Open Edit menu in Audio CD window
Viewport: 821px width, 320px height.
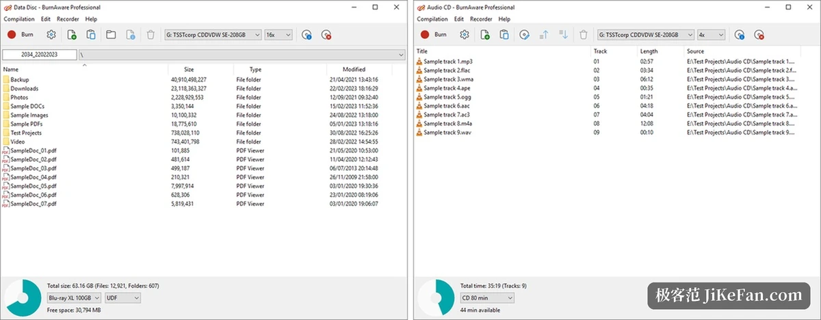click(x=458, y=19)
